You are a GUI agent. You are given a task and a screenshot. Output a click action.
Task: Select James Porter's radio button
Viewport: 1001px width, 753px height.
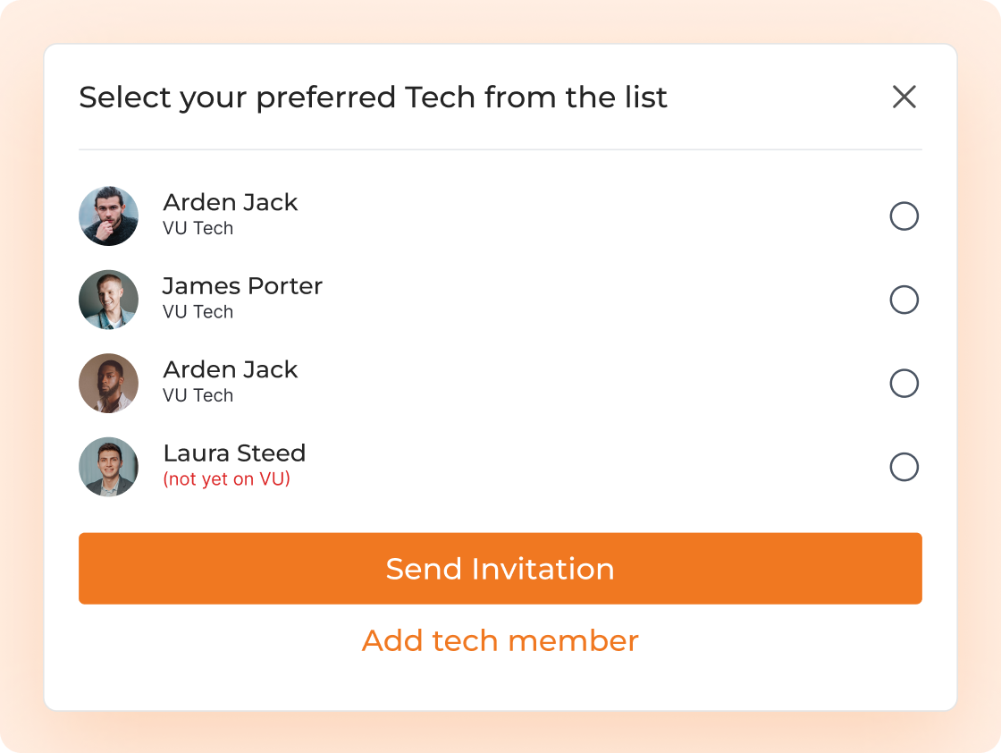[x=904, y=300]
